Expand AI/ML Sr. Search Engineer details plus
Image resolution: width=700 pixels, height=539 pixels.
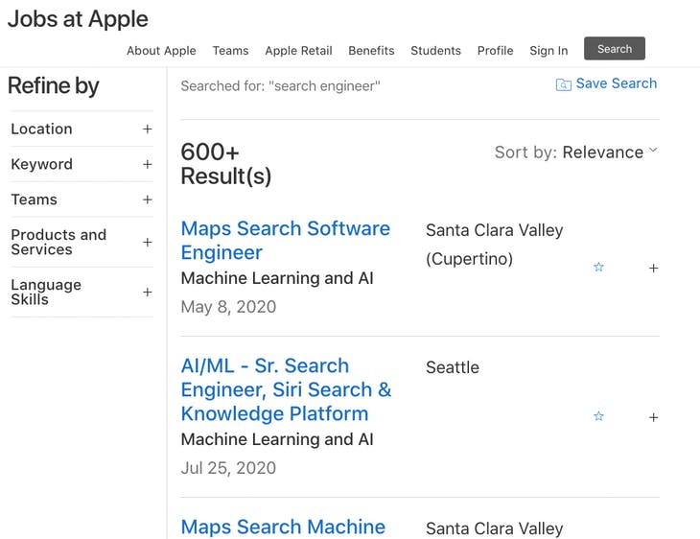(x=653, y=417)
